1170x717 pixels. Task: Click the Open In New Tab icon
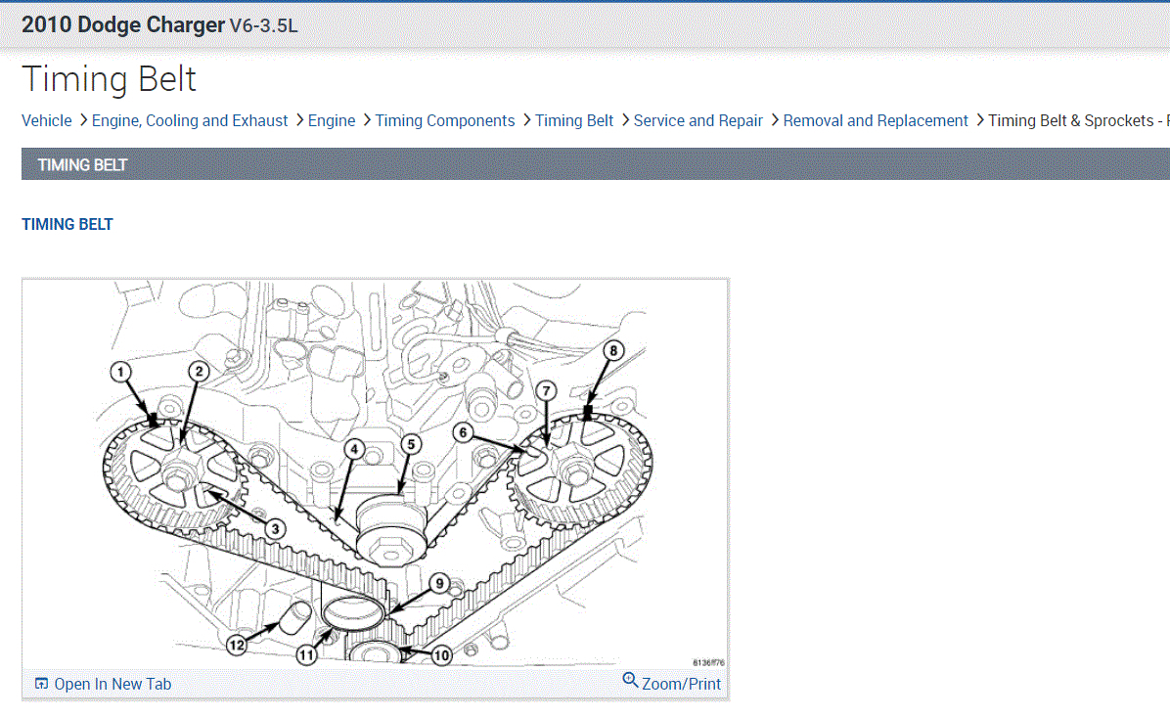[42, 684]
